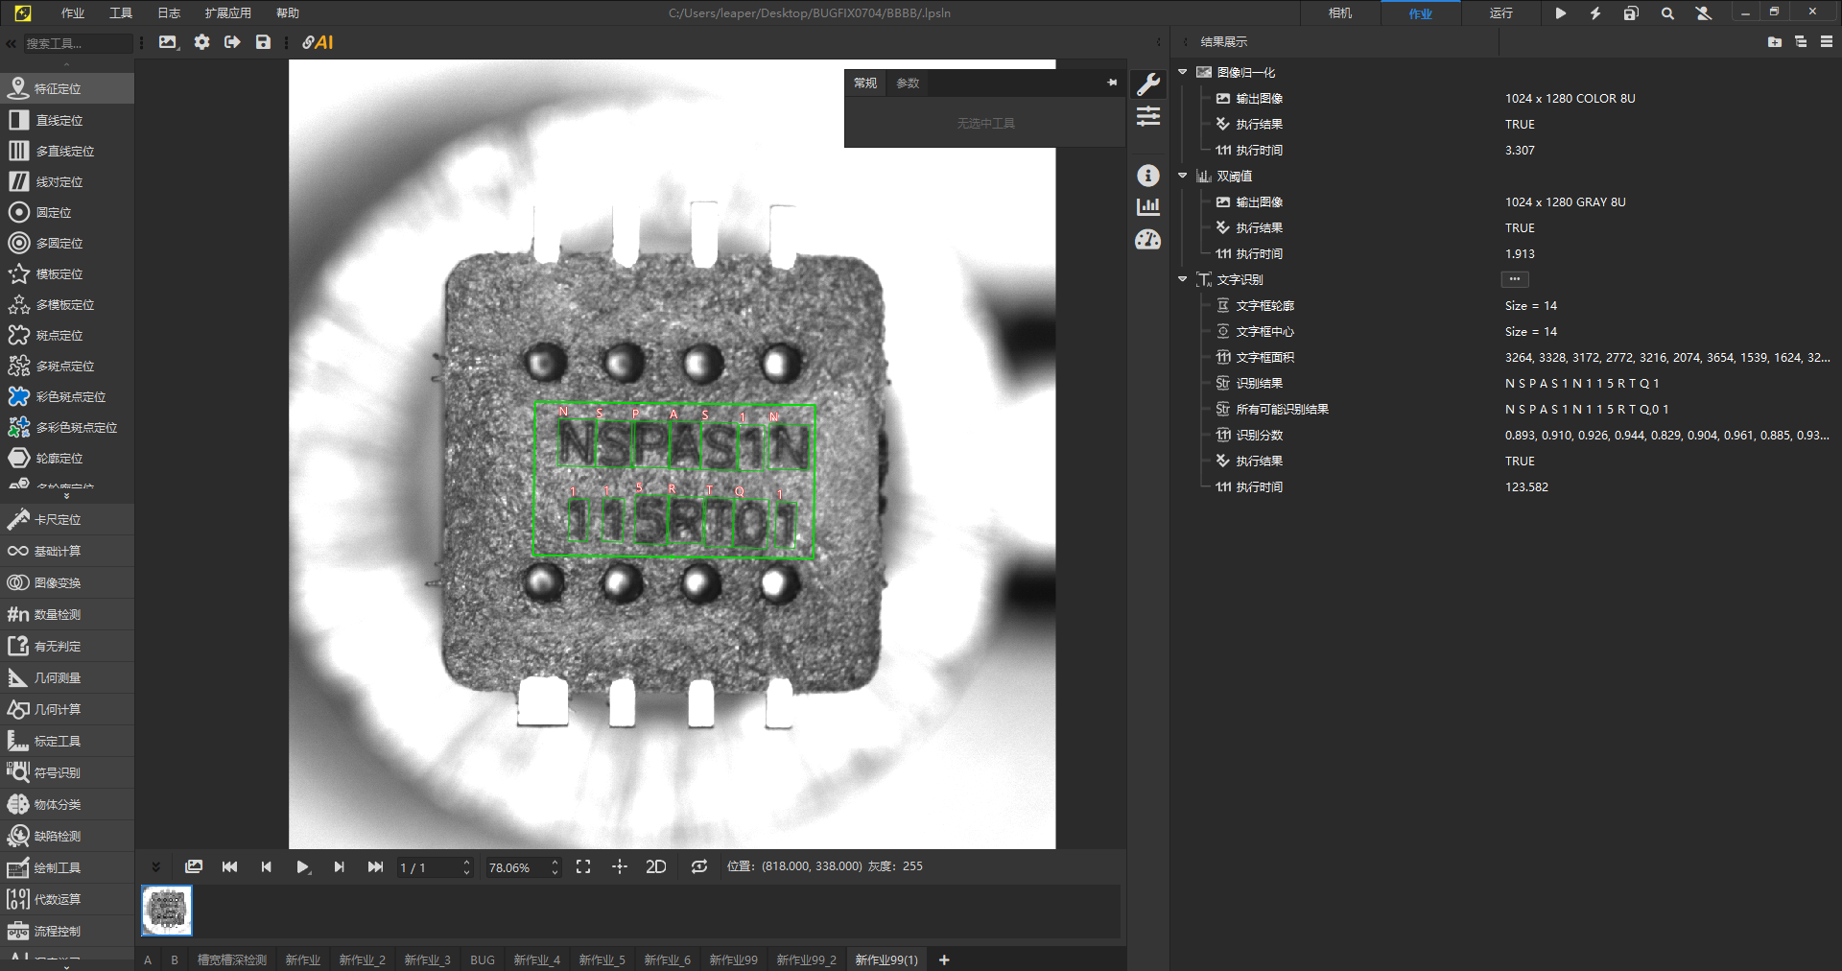Collapse the 文字识别 result node

point(1183,279)
